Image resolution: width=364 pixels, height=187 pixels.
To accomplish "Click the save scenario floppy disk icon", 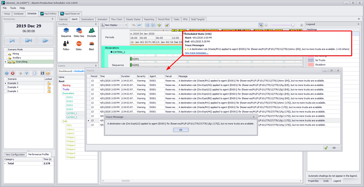I will [42, 73].
